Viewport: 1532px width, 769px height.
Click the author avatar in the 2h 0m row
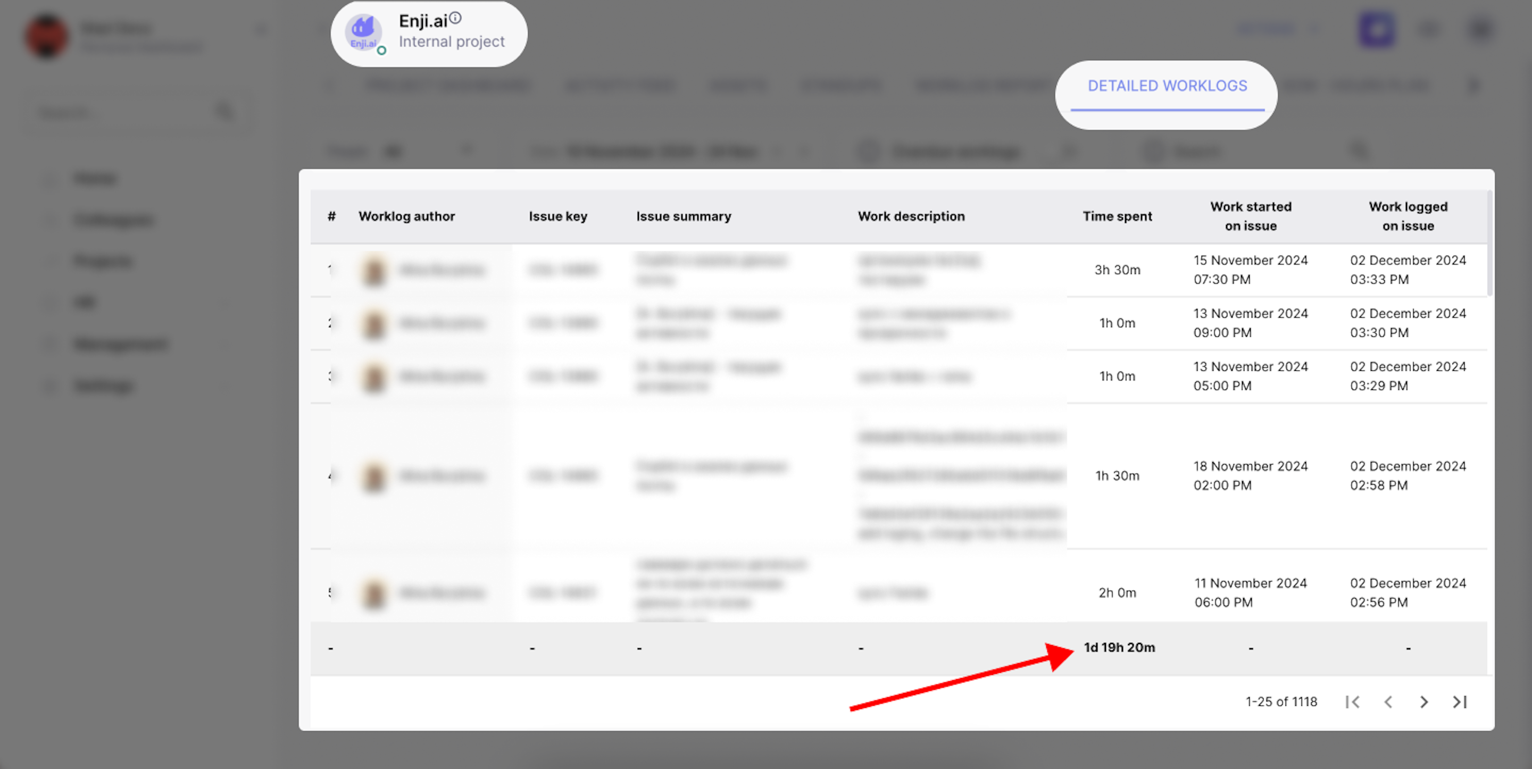[x=374, y=593]
